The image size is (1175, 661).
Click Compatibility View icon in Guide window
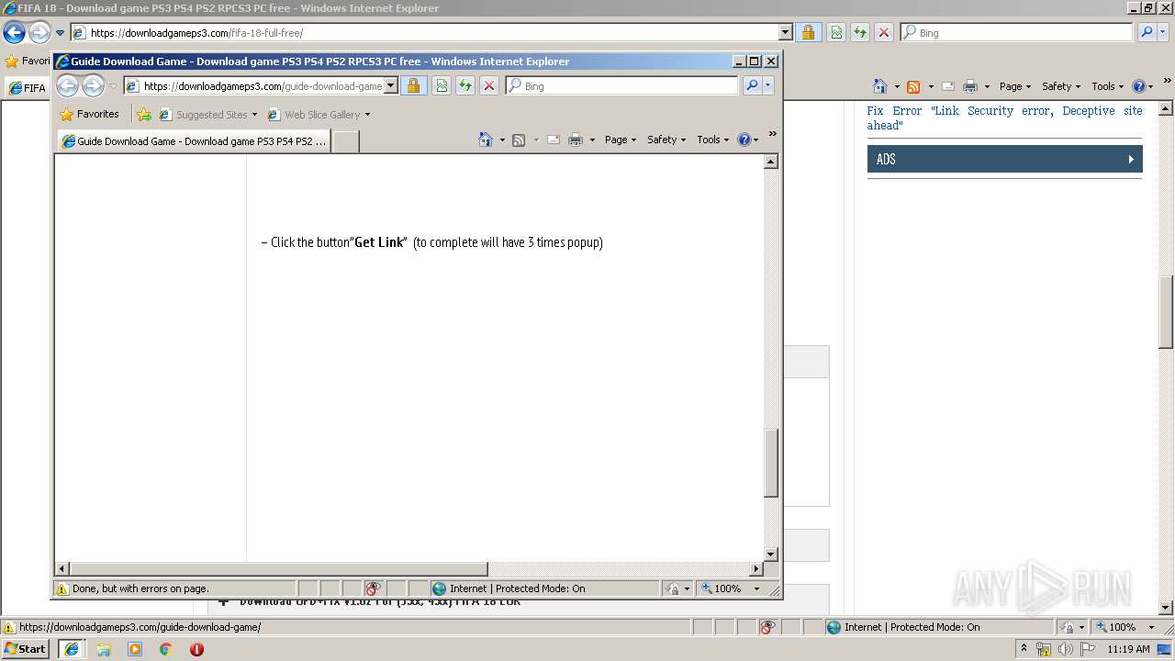coord(442,85)
